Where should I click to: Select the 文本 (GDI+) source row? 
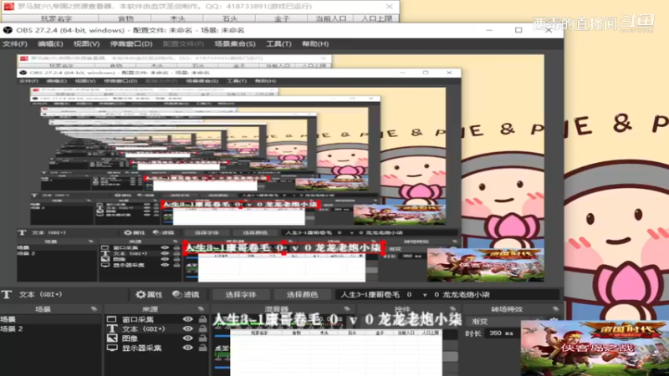click(157, 328)
